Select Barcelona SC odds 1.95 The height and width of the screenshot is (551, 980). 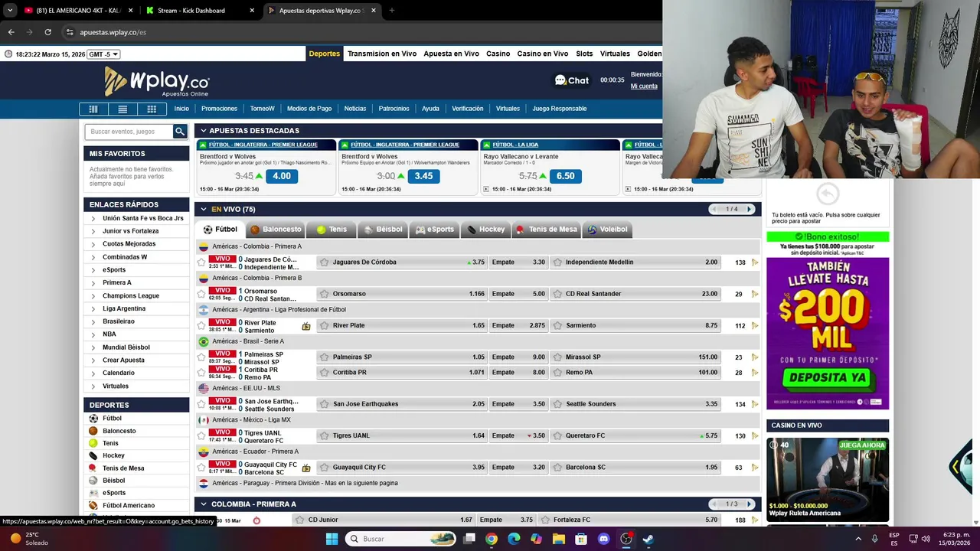[x=635, y=468]
